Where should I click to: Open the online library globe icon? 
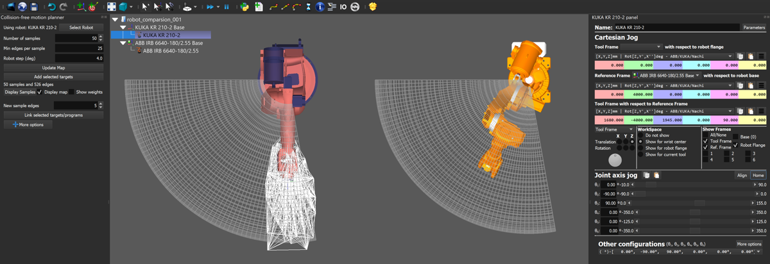point(22,7)
